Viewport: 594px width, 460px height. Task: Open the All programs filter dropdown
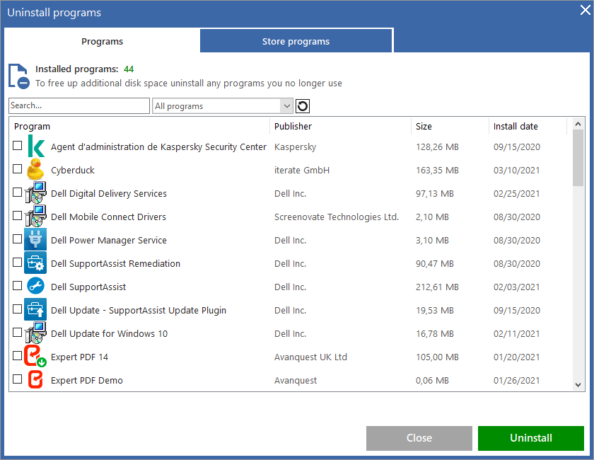tap(222, 106)
